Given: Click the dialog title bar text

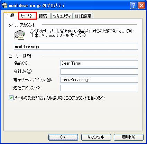Looking at the screenshot, I should coord(37,5).
